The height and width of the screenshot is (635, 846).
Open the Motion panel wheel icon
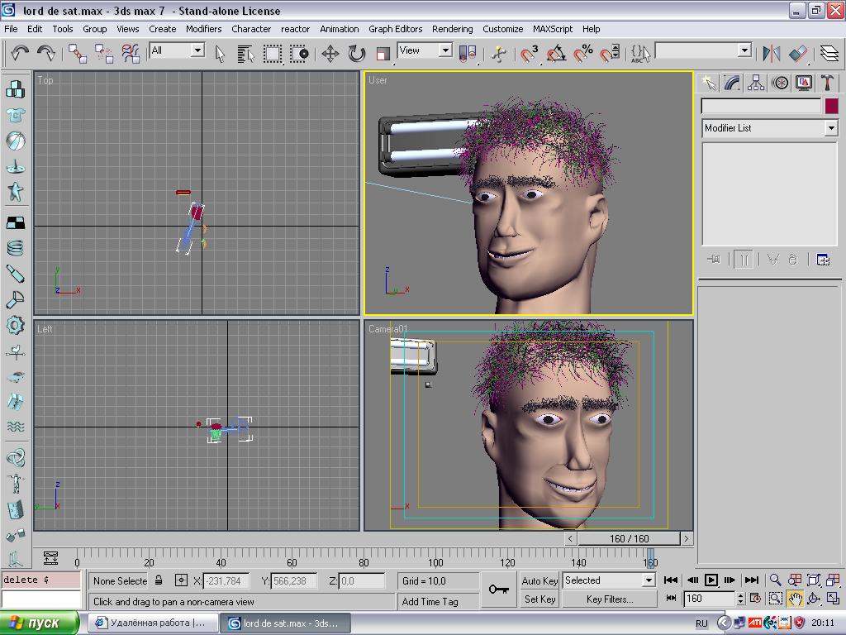tap(779, 83)
